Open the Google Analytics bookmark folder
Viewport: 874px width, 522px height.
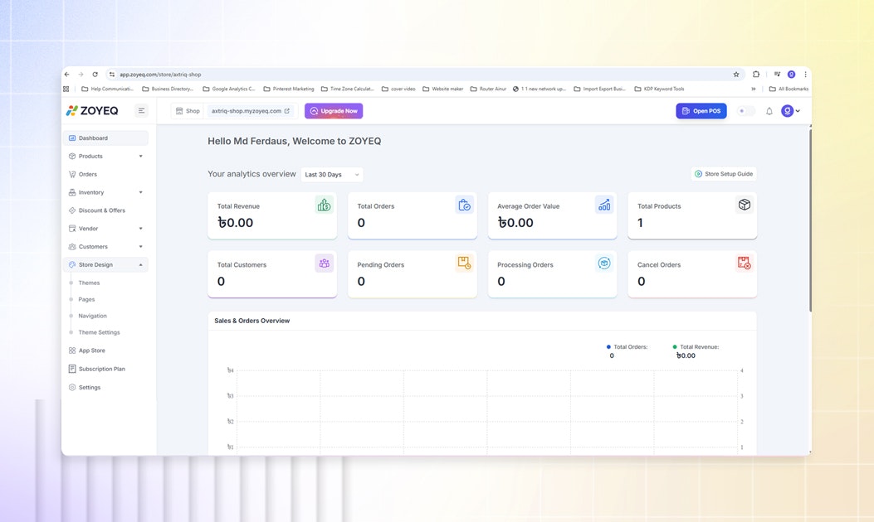(x=229, y=89)
